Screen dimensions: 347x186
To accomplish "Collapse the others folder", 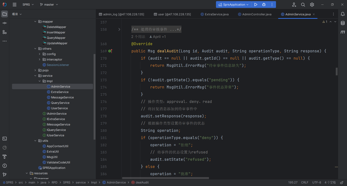I will click(35, 49).
